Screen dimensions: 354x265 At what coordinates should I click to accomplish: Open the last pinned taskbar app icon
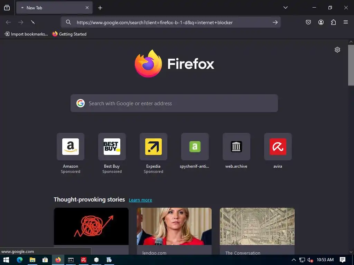pos(109,260)
